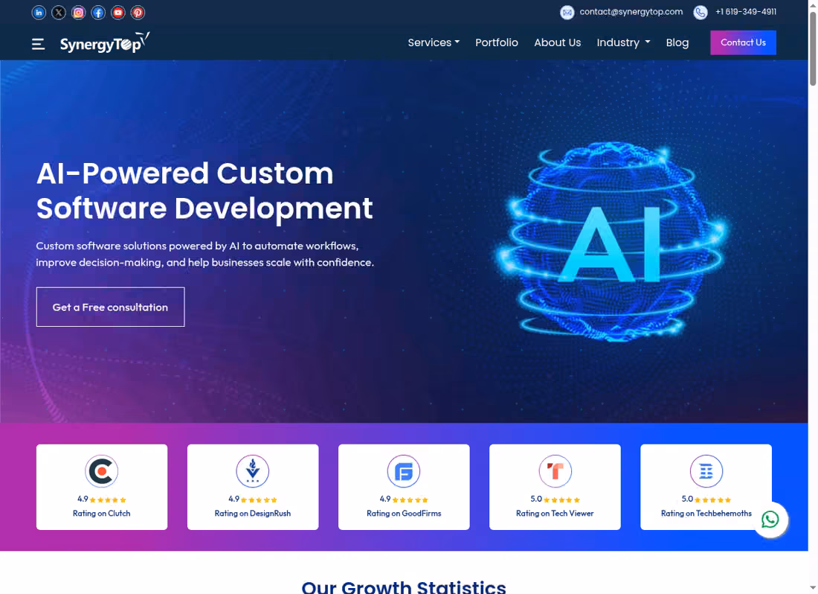The image size is (818, 594).
Task: Click the AI-Powered Custom Software Development heading
Action: pyautogui.click(x=204, y=191)
